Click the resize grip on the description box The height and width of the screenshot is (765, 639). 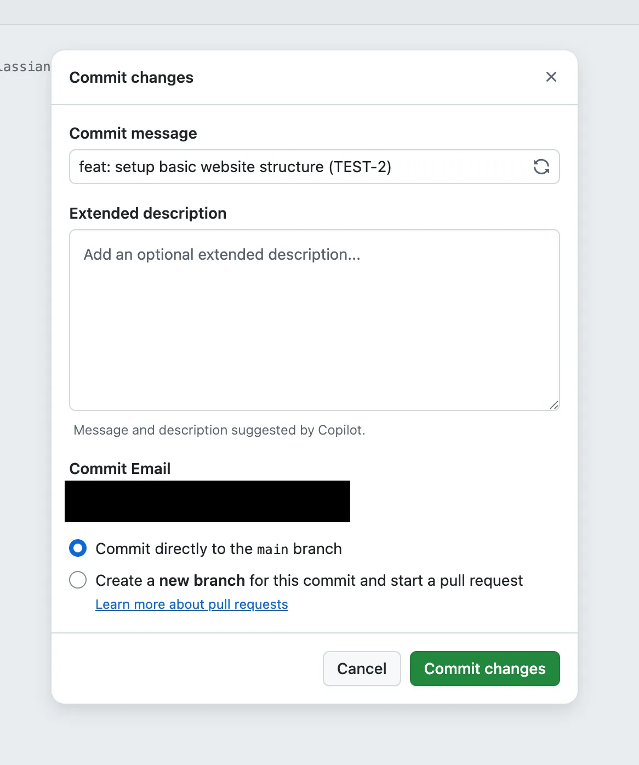click(554, 405)
